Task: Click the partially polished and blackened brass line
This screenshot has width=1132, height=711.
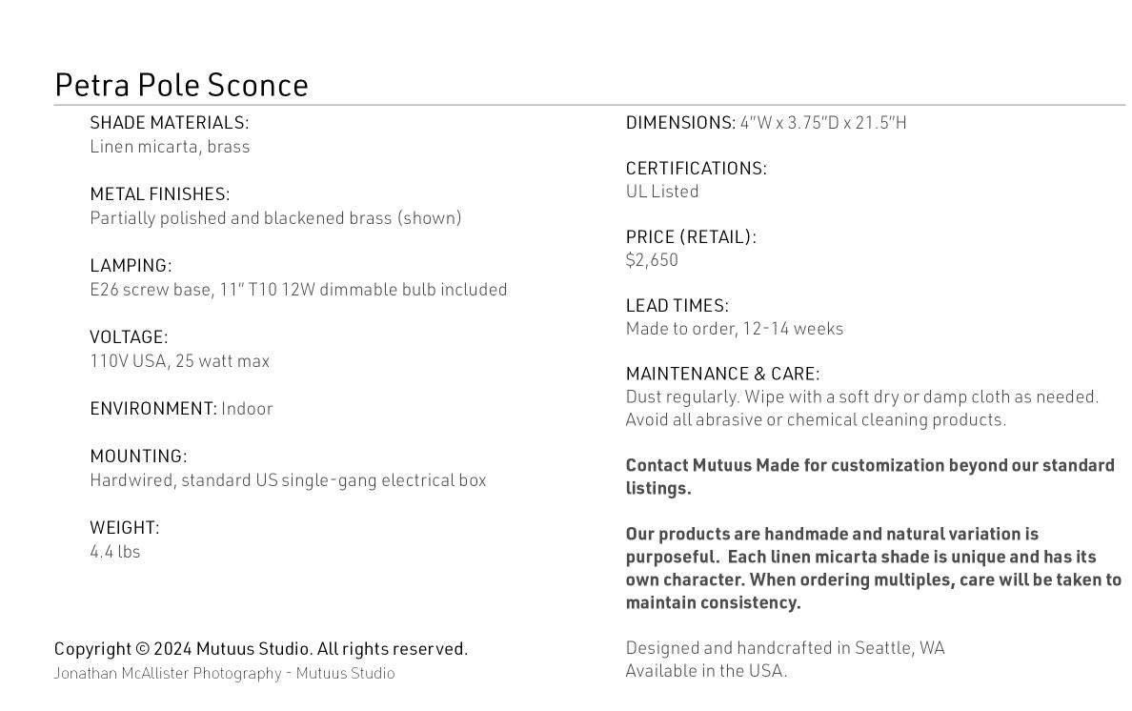Action: (275, 218)
